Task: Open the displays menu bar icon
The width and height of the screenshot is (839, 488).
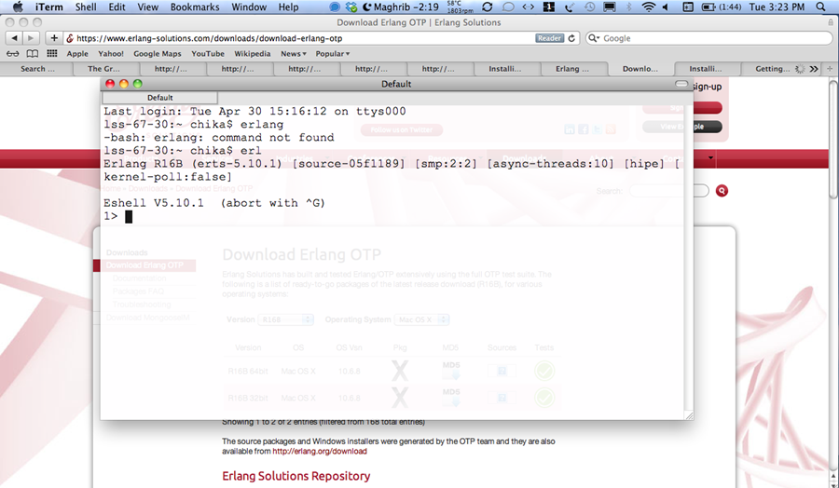Action: [610, 7]
